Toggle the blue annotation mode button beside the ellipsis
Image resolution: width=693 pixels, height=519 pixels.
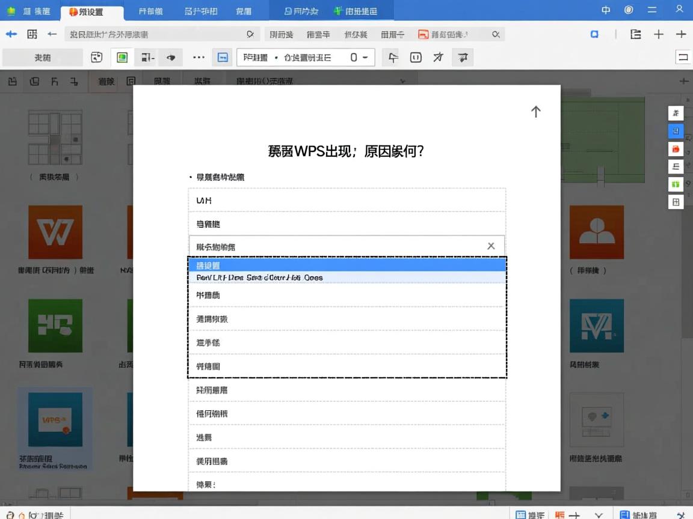223,57
